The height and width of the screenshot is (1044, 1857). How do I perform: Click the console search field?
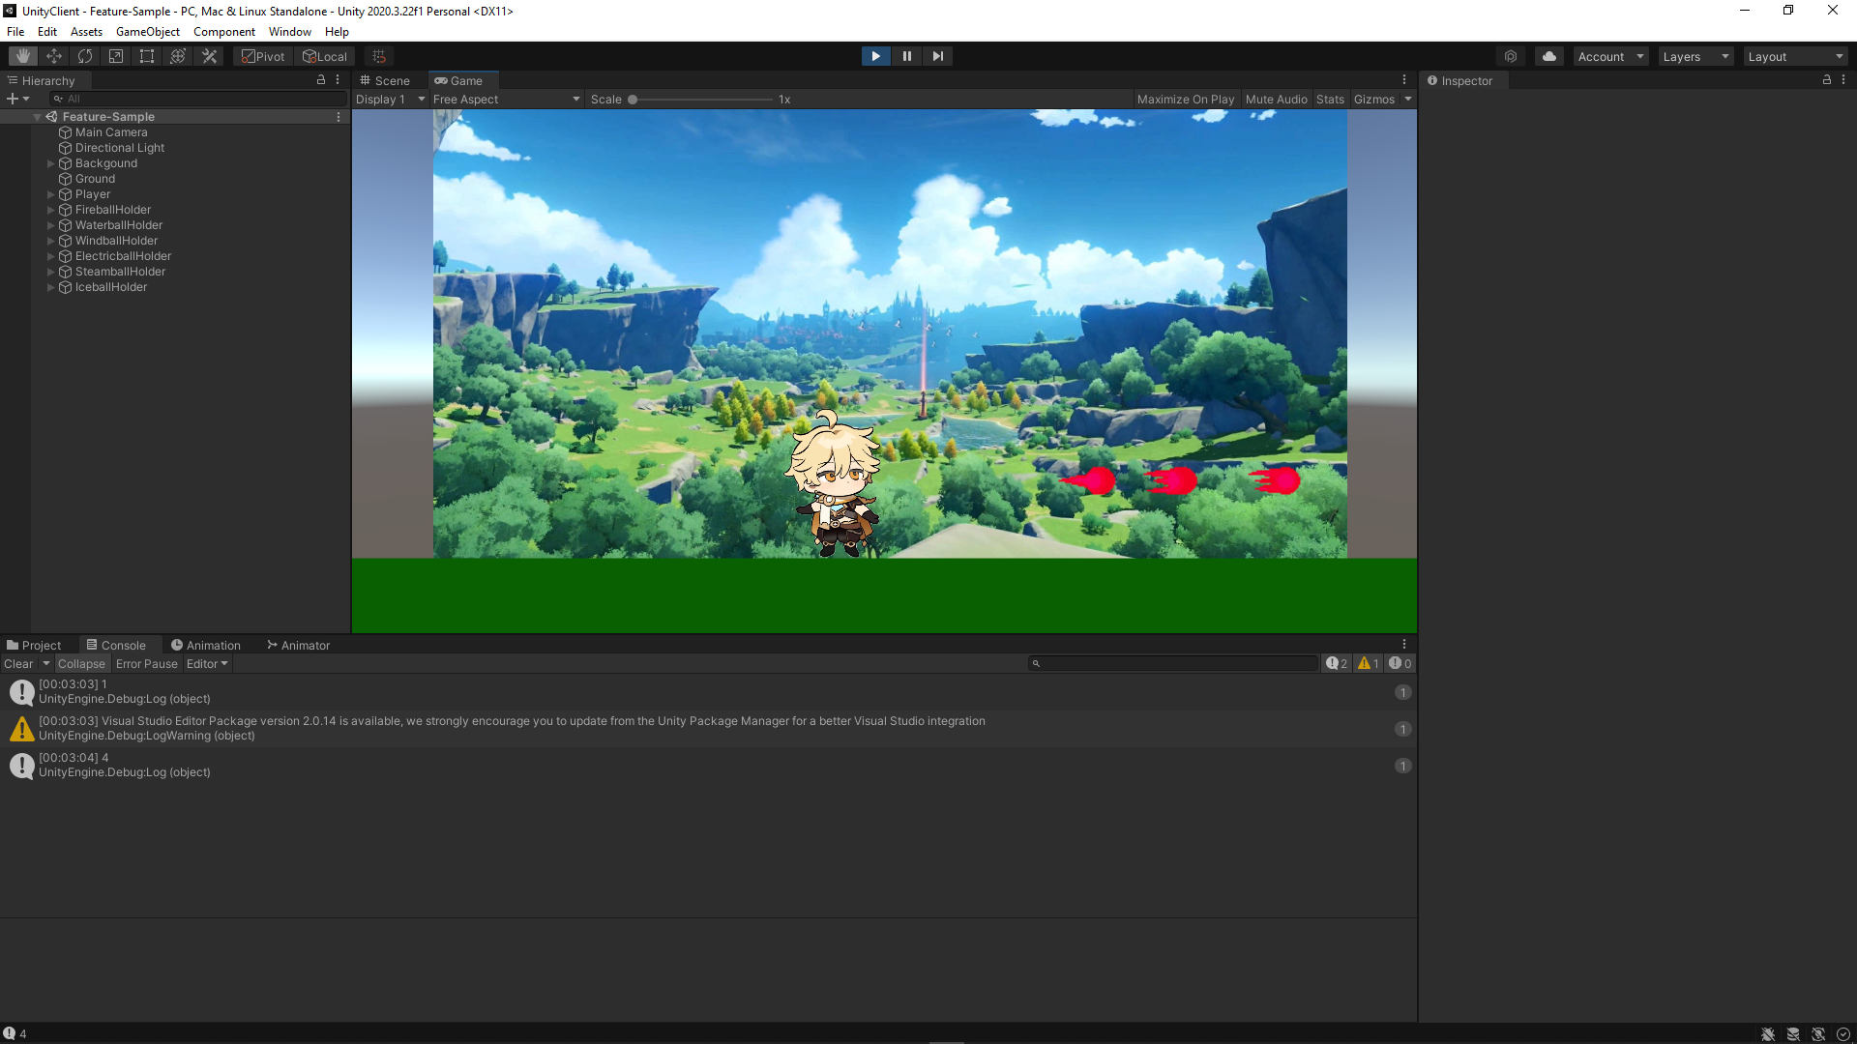pyautogui.click(x=1175, y=664)
